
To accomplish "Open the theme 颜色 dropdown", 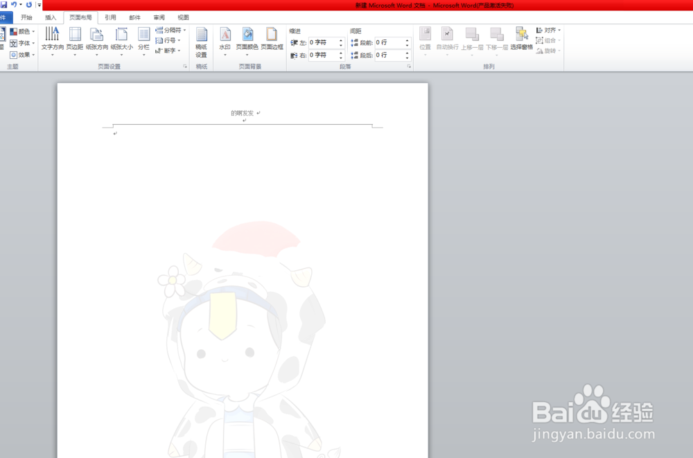I will coord(22,31).
